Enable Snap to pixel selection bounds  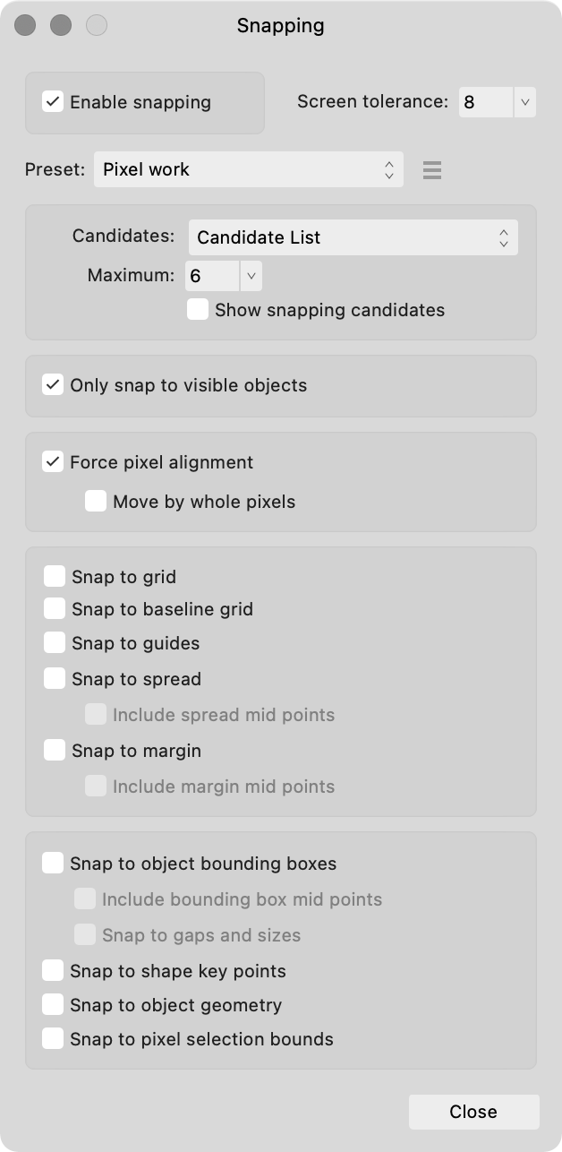(x=54, y=1039)
